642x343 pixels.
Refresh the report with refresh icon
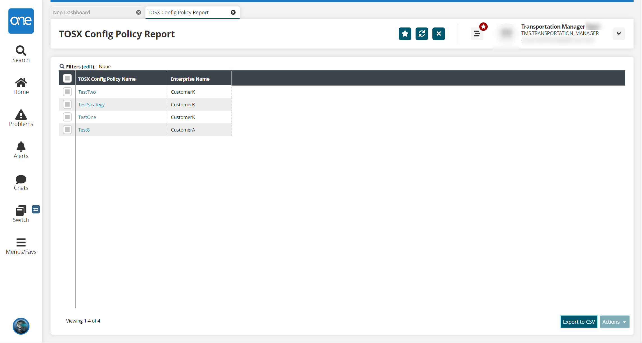point(422,34)
